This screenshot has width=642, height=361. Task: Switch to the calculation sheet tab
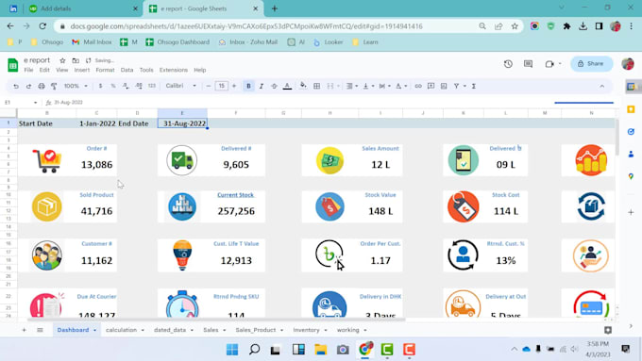point(121,330)
